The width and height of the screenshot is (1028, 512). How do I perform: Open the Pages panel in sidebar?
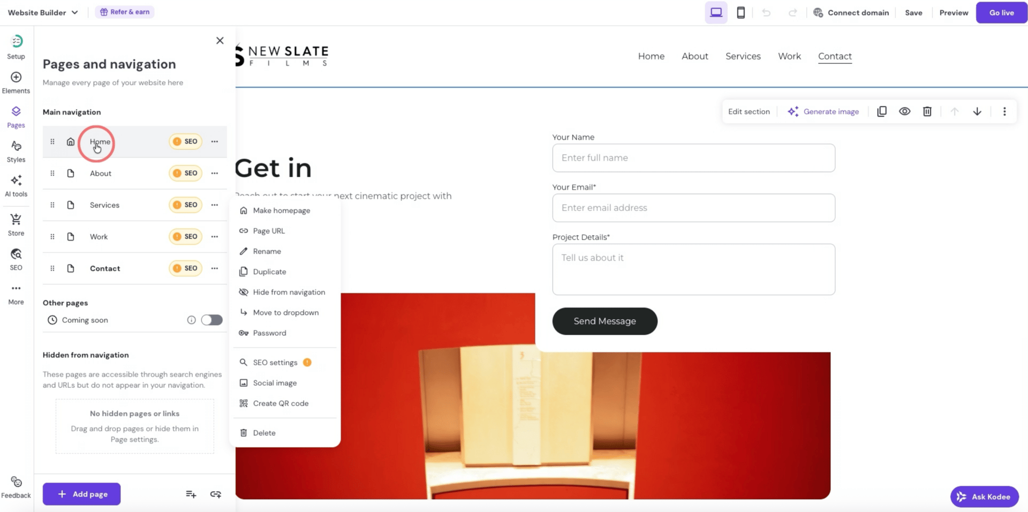(x=16, y=116)
